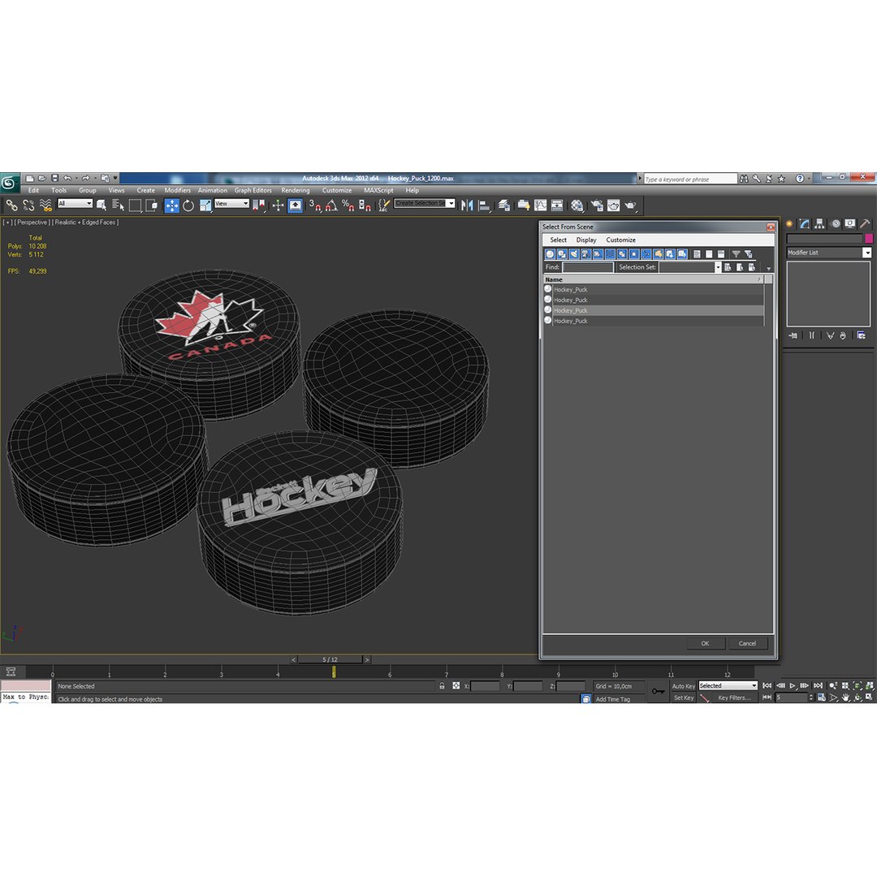Click the Mirror tool icon
The width and height of the screenshot is (877, 877).
pos(467,205)
